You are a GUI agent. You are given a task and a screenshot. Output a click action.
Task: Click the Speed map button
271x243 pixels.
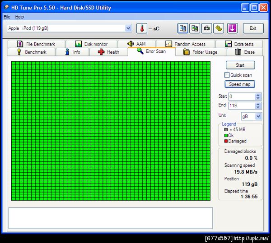240,84
